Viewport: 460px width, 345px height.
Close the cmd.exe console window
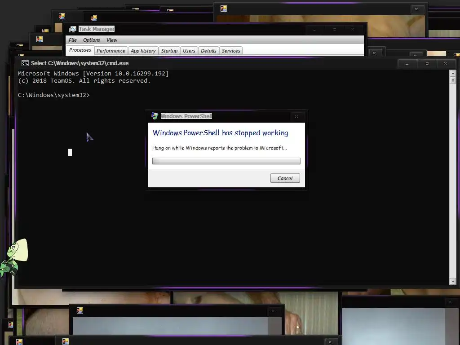(x=445, y=64)
